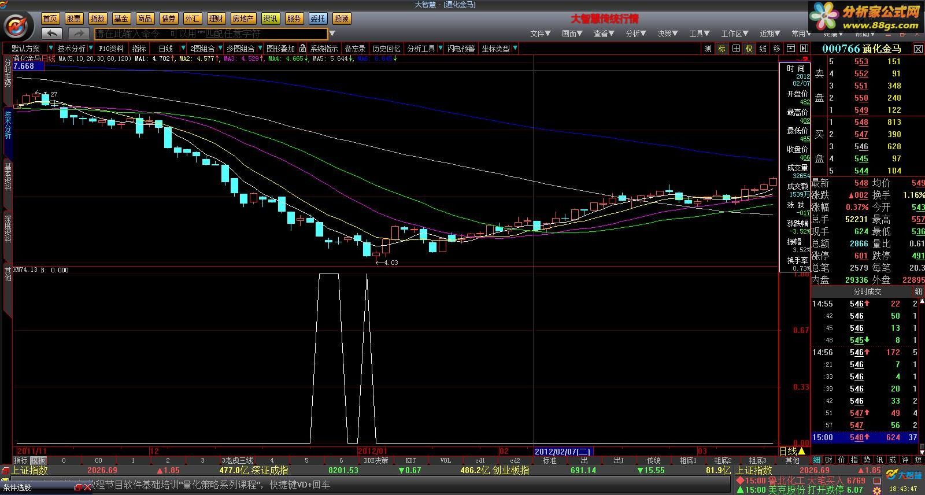Click the side panel collapse icon
Screen dimensions: 925x495
(x=804, y=49)
